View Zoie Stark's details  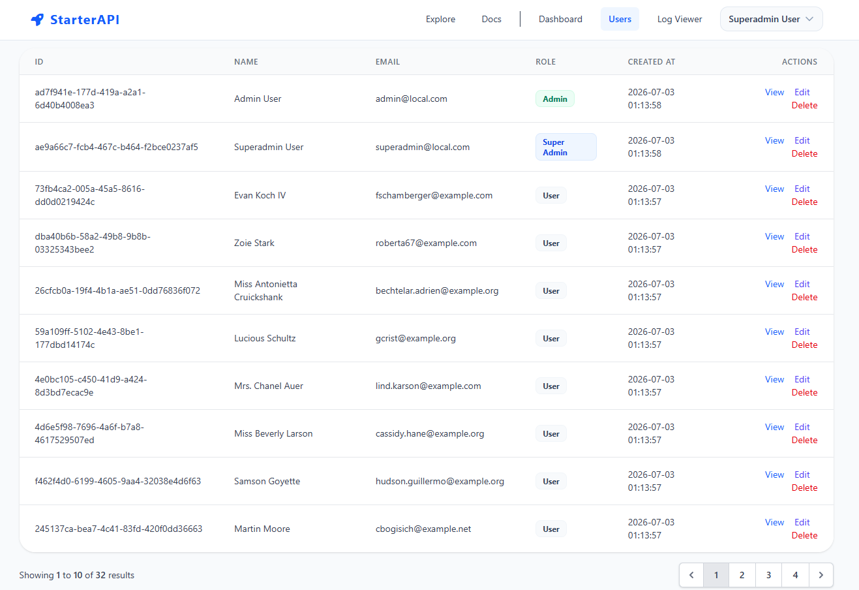coord(774,236)
